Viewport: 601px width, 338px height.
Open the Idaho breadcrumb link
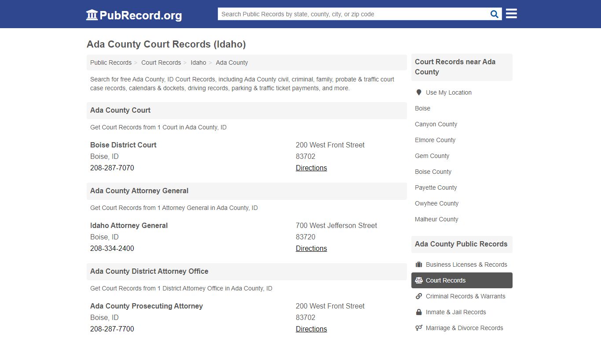tap(198, 62)
